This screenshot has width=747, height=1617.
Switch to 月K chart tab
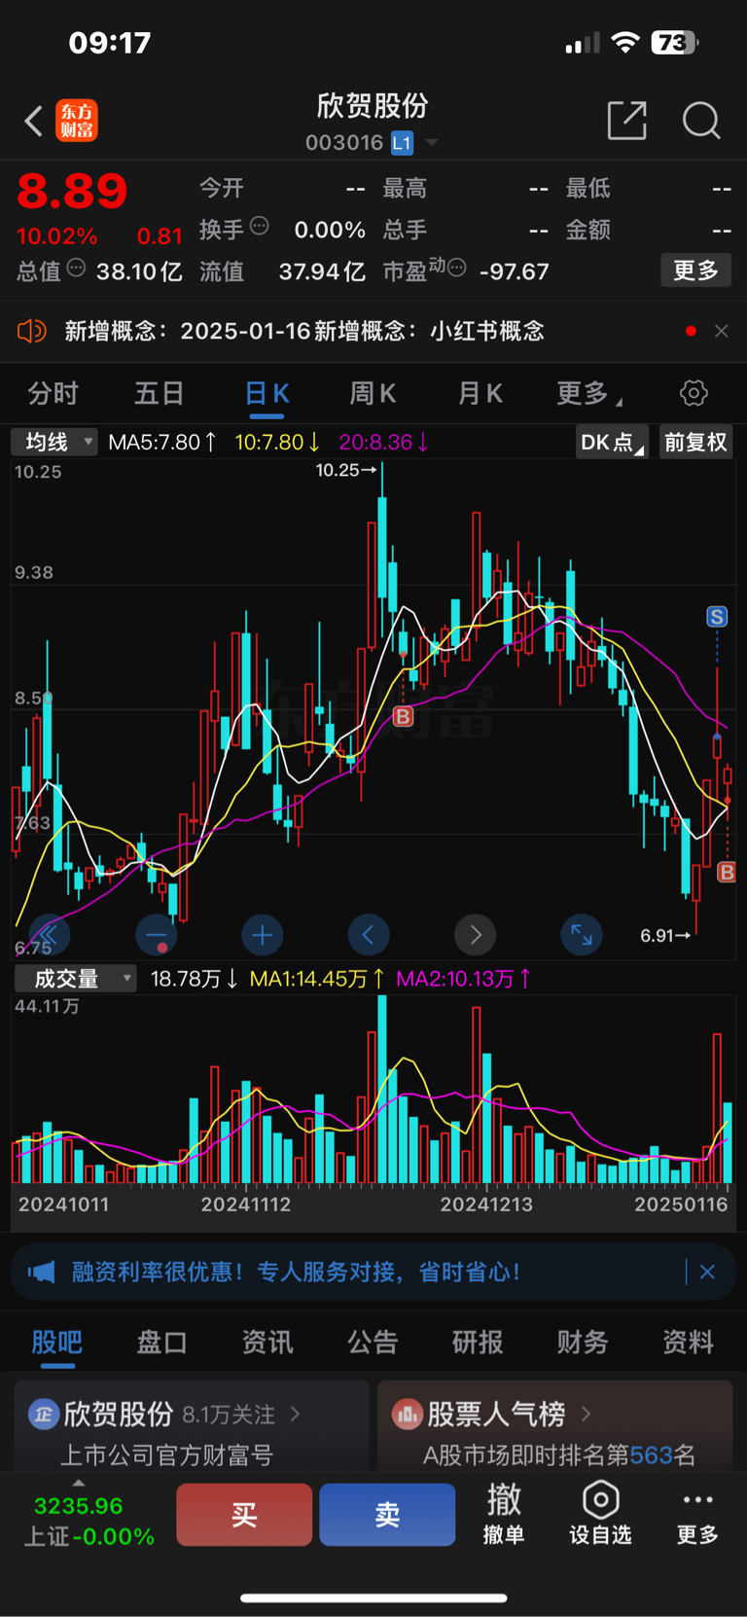tap(480, 393)
